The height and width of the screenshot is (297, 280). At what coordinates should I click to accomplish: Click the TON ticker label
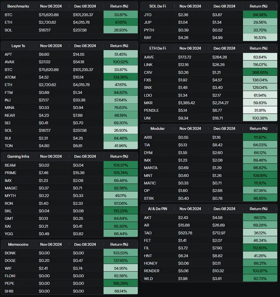9,146
